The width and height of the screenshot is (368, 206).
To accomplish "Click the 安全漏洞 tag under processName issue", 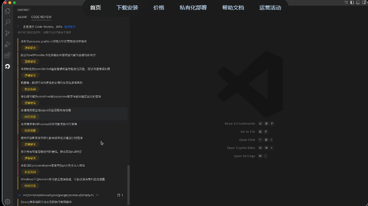I will (x=30, y=172).
